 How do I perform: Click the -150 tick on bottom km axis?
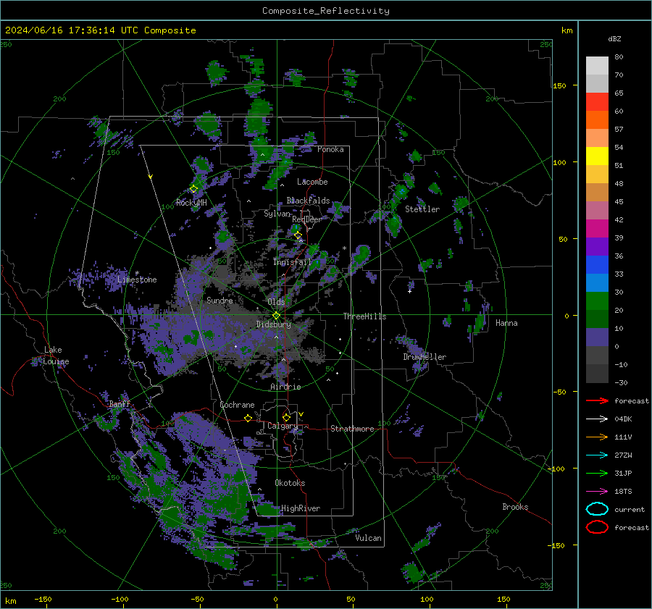tap(43, 599)
